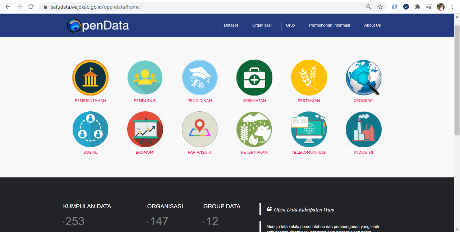Select the Sosial people network icon

pos(90,129)
